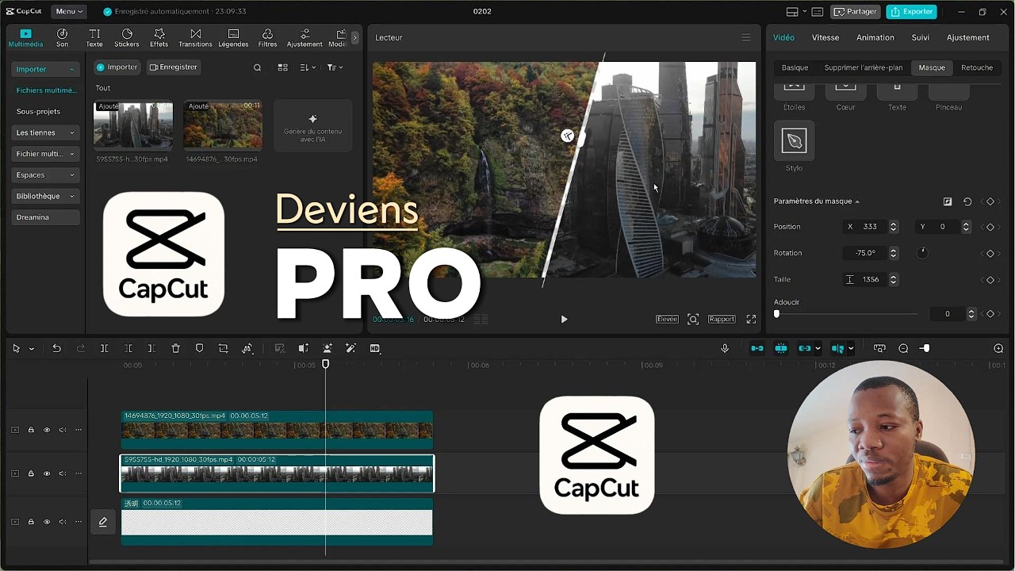Screen dimensions: 1015x571
Task: Delete the selected clip with the trash icon
Action: pos(176,348)
